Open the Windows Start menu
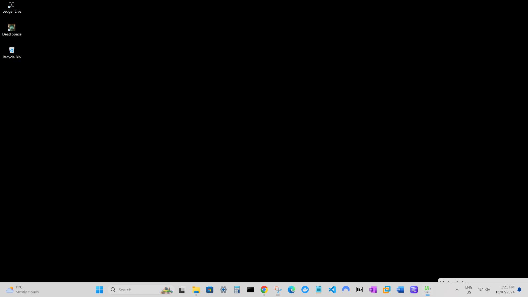 pos(99,290)
